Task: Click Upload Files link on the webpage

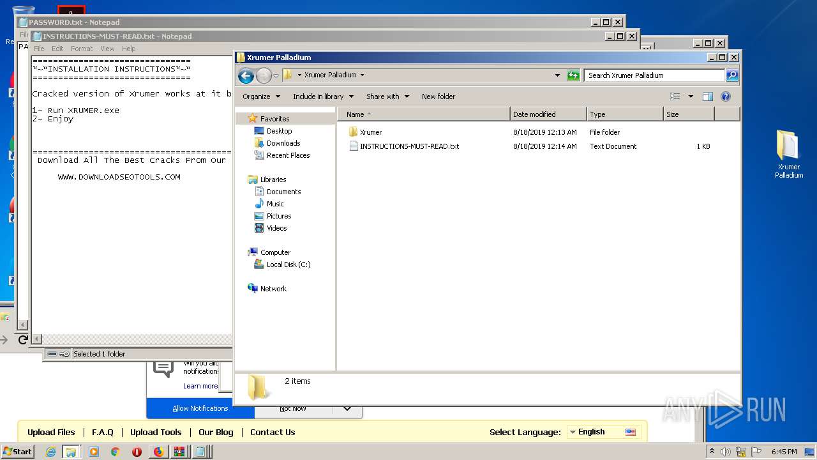Action: point(51,433)
